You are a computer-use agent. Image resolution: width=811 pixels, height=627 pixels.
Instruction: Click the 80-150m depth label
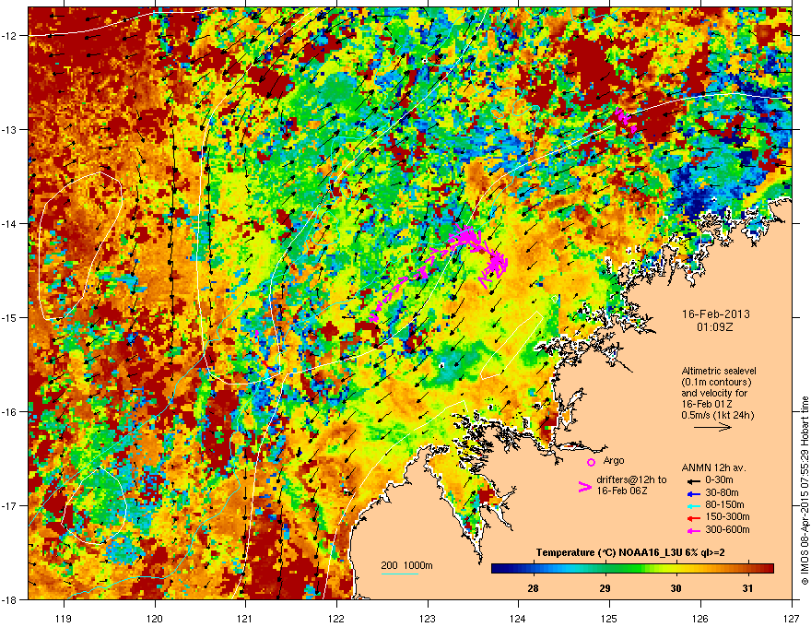pos(724,505)
